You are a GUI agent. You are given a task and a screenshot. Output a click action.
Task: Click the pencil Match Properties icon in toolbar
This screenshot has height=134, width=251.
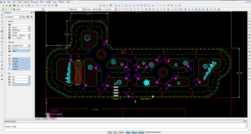coord(33,6)
